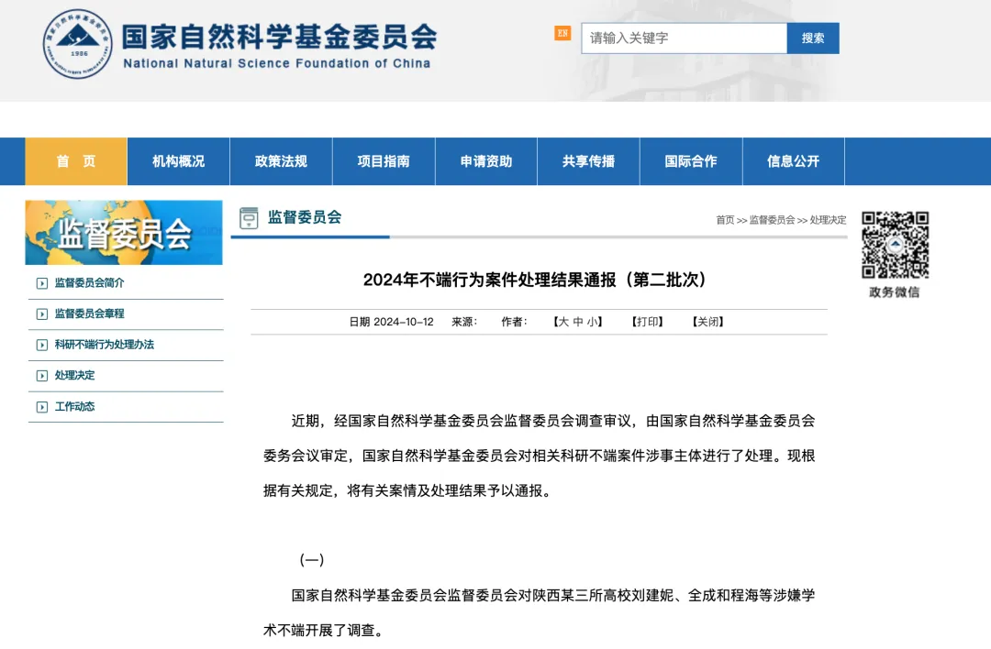This screenshot has width=991, height=649.
Task: Open the 国际合作 navigation menu
Action: 691,161
